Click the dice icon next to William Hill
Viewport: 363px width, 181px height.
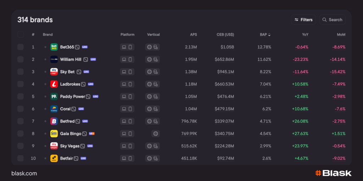coord(85,60)
